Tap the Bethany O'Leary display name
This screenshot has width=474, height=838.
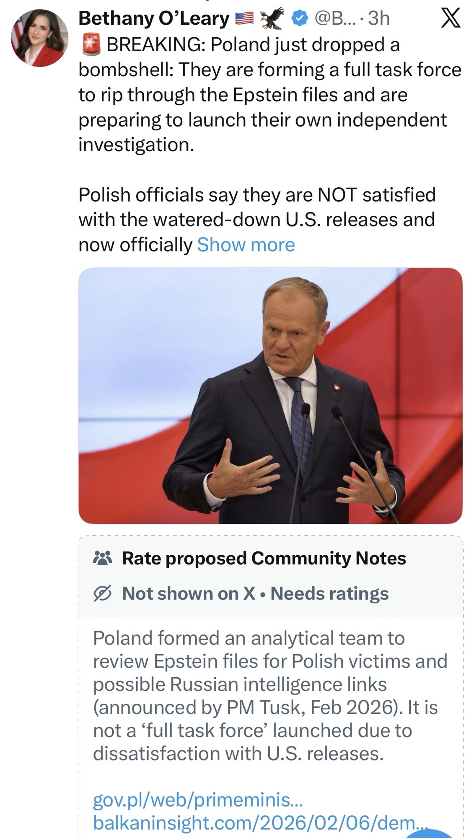(x=154, y=19)
